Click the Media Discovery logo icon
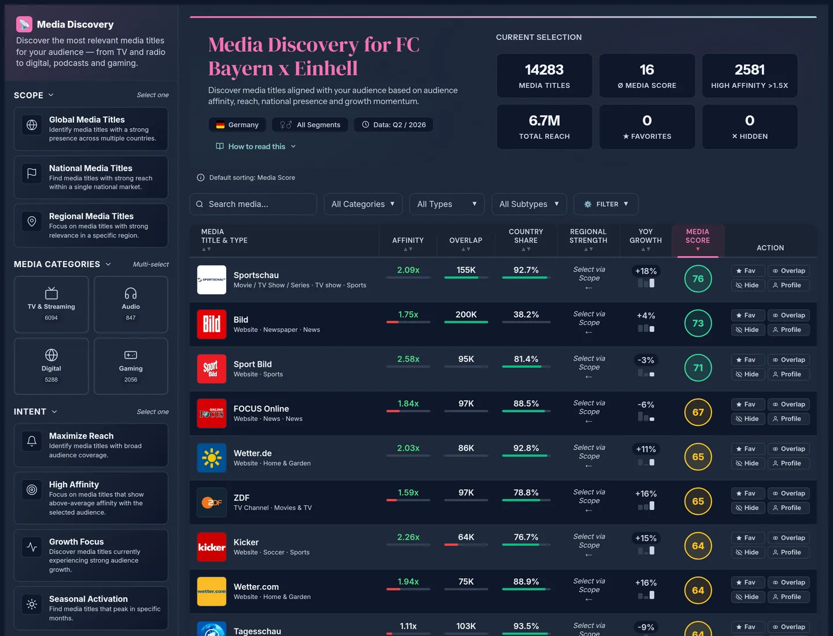The width and height of the screenshot is (833, 636). pos(24,24)
